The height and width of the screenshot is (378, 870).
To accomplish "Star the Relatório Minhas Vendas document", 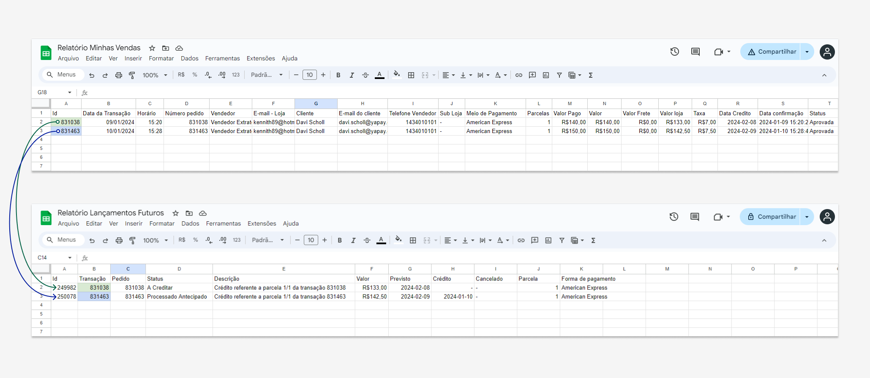I will click(152, 48).
